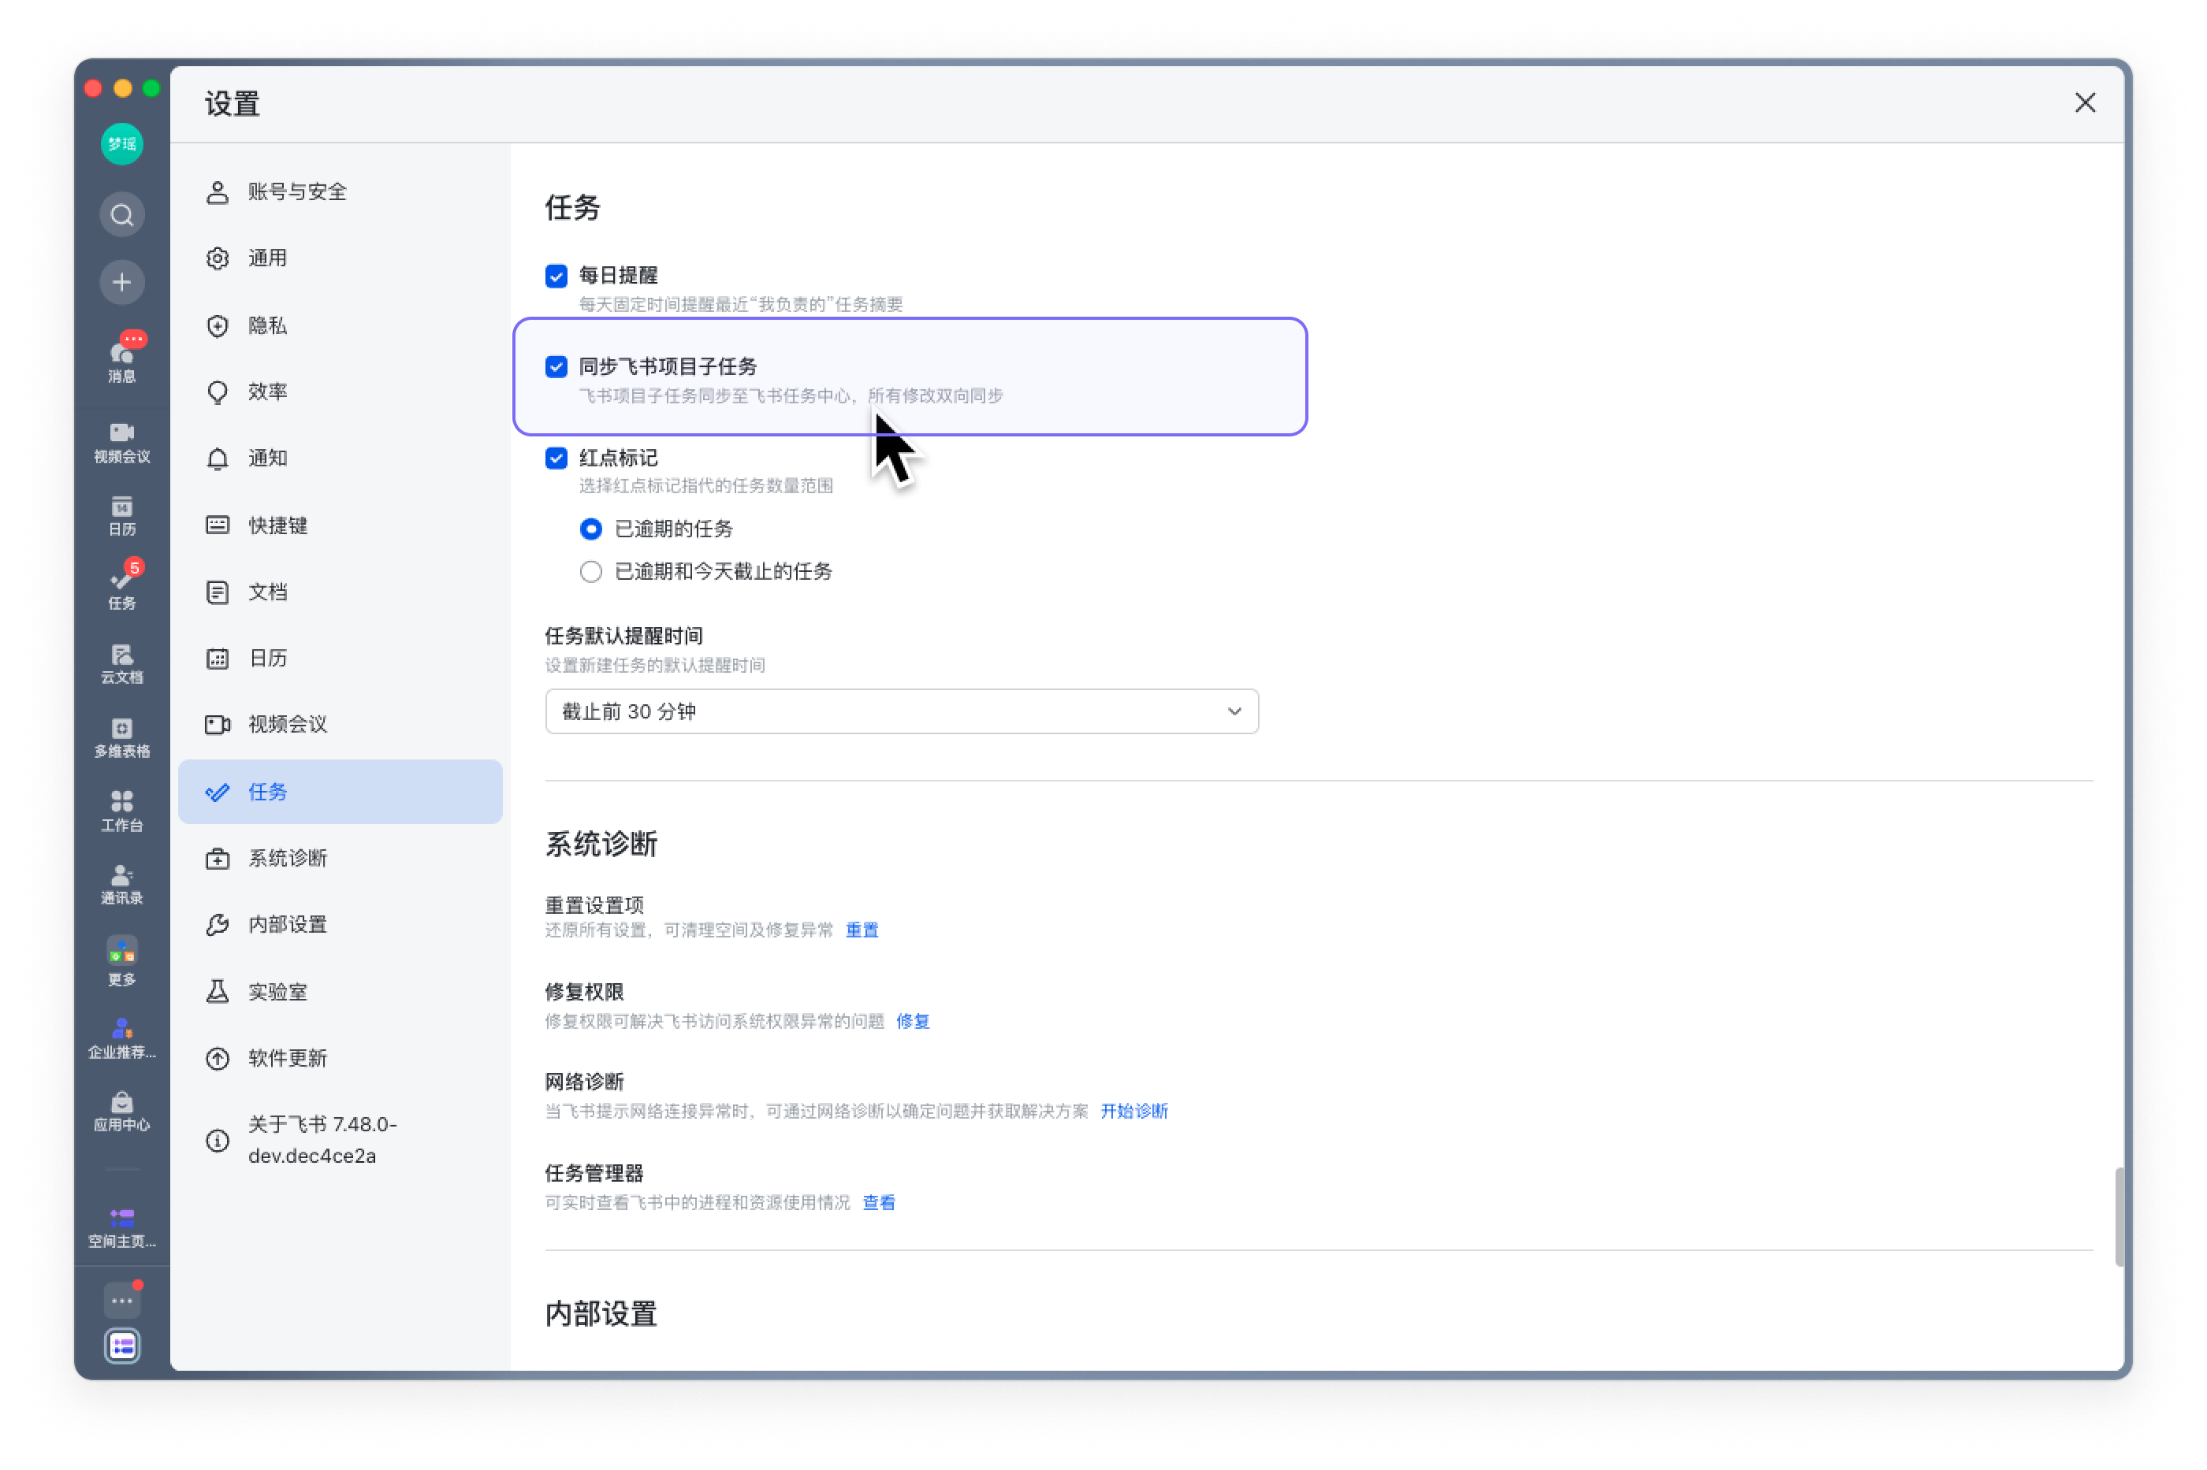2207x1470 pixels.
Task: Open the search icon in the sidebar
Action: click(x=122, y=216)
